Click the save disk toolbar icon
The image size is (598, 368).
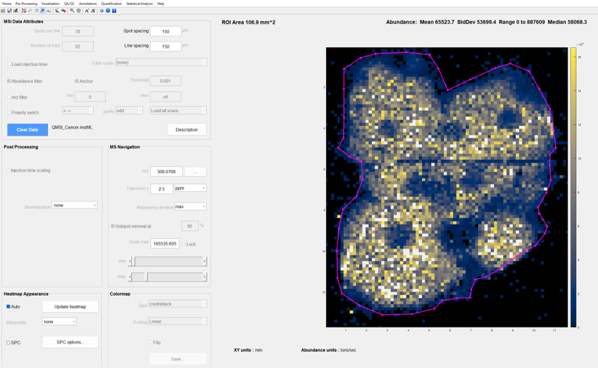tap(9, 10)
